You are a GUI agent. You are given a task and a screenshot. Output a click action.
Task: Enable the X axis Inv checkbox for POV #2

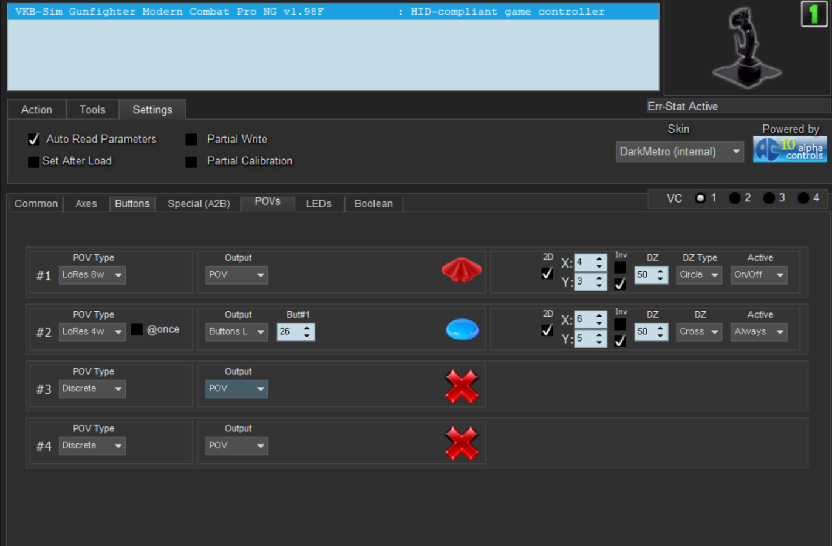(x=620, y=324)
